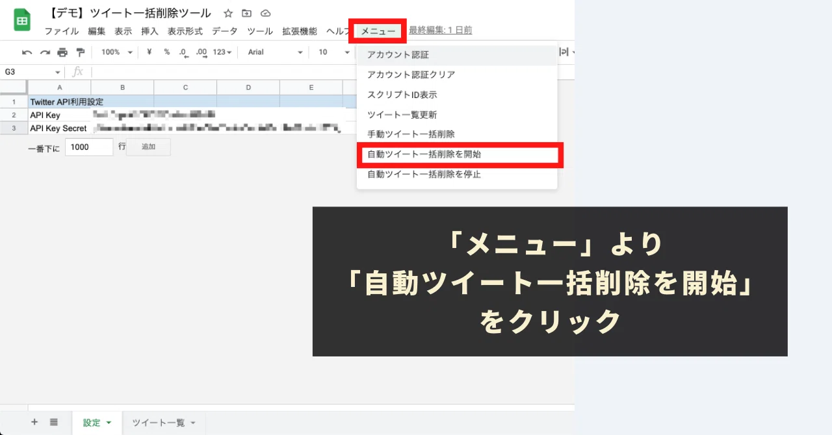832x435 pixels.
Task: Open the Google Sheets home icon
Action: [x=22, y=21]
